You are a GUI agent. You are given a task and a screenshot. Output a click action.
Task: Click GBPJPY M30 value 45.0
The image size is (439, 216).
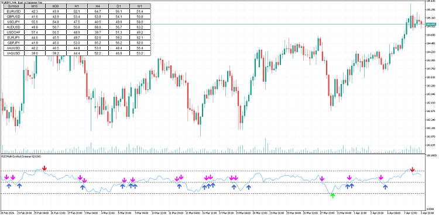(56, 43)
